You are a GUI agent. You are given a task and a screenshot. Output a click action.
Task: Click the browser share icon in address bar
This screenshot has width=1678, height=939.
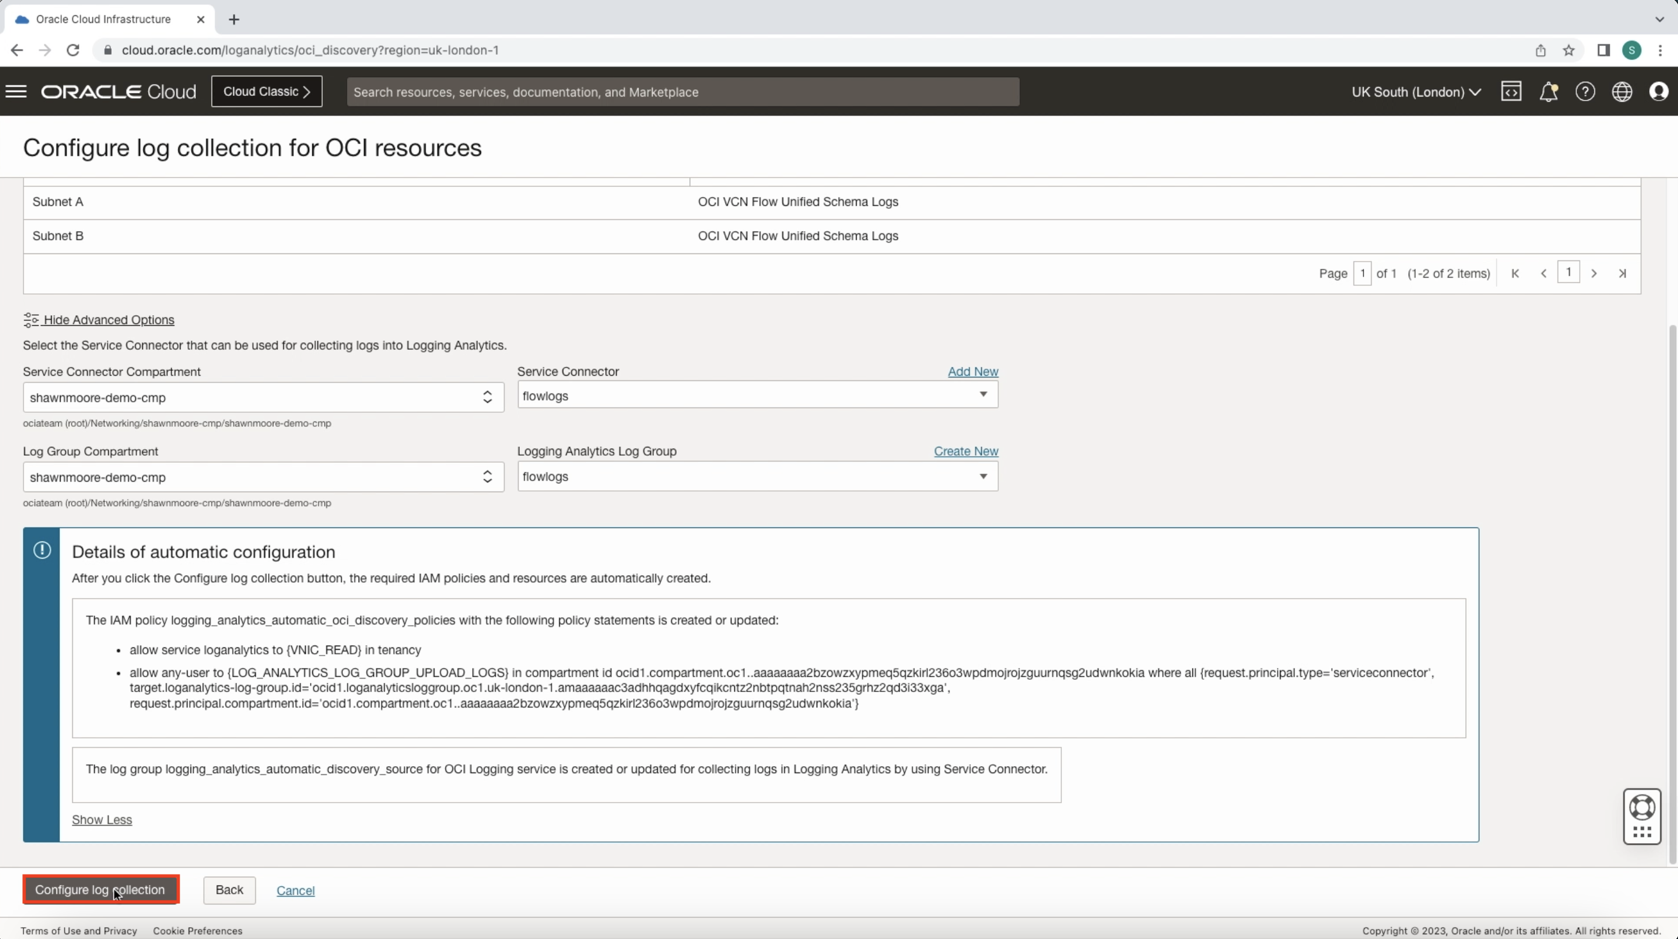(1540, 50)
